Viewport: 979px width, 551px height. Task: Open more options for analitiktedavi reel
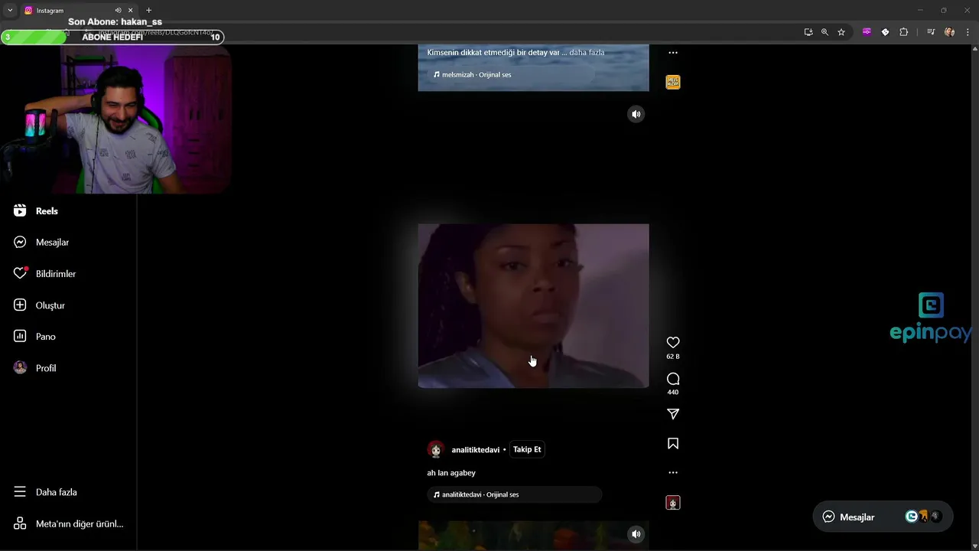point(673,472)
